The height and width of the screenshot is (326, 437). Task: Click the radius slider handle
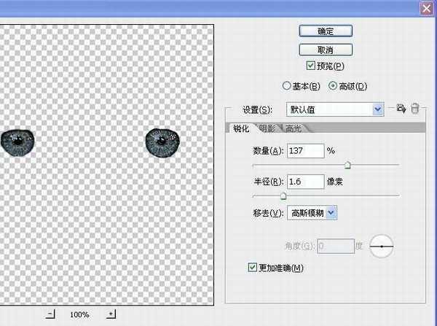283,196
